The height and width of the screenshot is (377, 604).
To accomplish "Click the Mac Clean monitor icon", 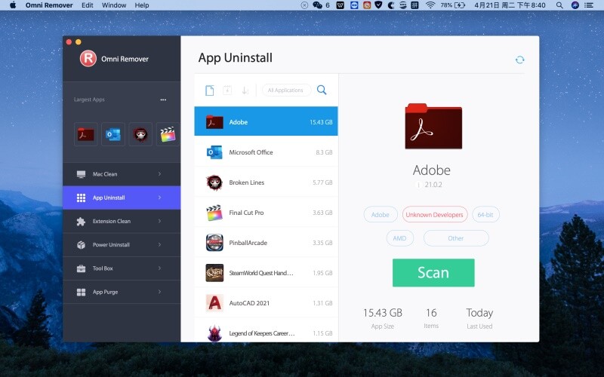I will coord(81,174).
